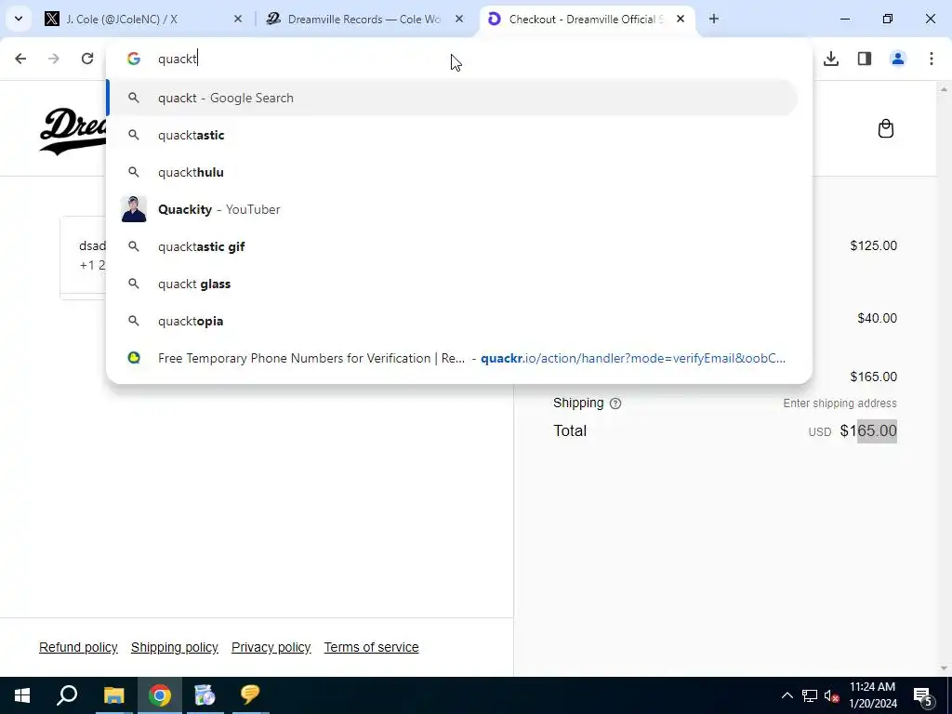Choose the 'quackthulu' suggestion
This screenshot has height=714, width=952.
pyautogui.click(x=453, y=172)
